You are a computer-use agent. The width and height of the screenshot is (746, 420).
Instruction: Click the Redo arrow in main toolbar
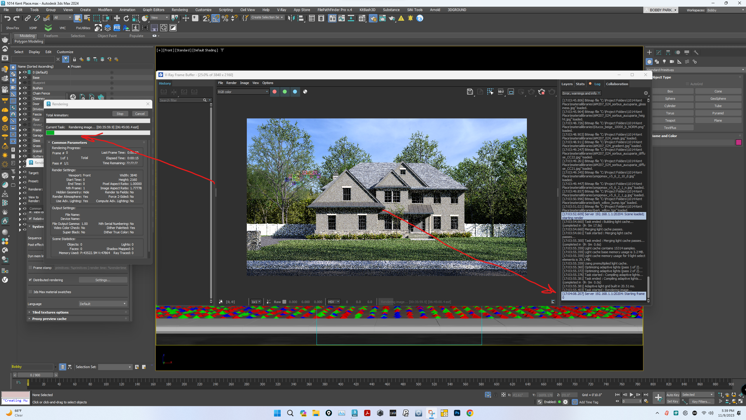(17, 18)
